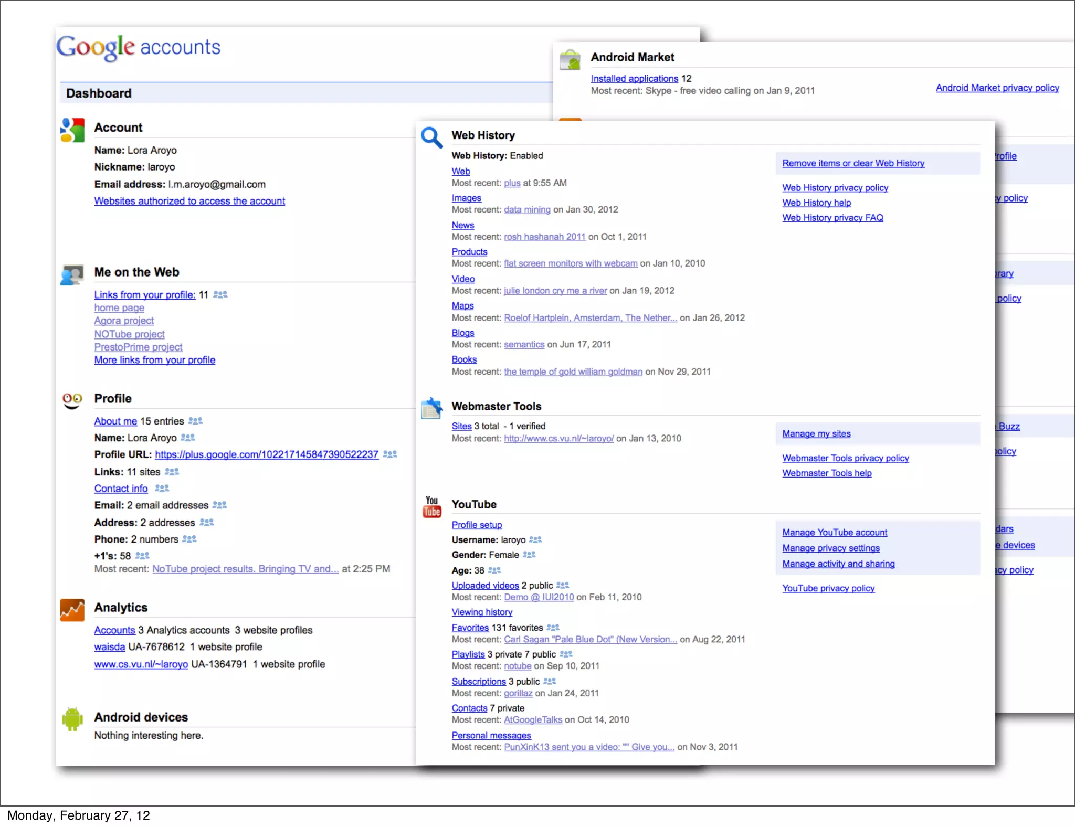Open the Android Market privacy policy link

pos(997,88)
